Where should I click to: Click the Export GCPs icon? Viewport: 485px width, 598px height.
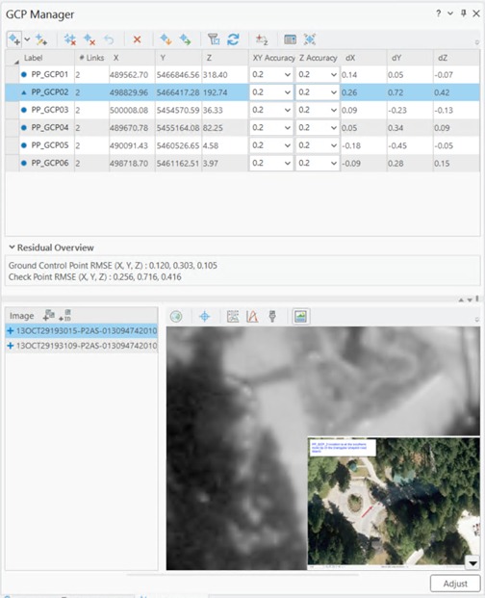point(185,39)
